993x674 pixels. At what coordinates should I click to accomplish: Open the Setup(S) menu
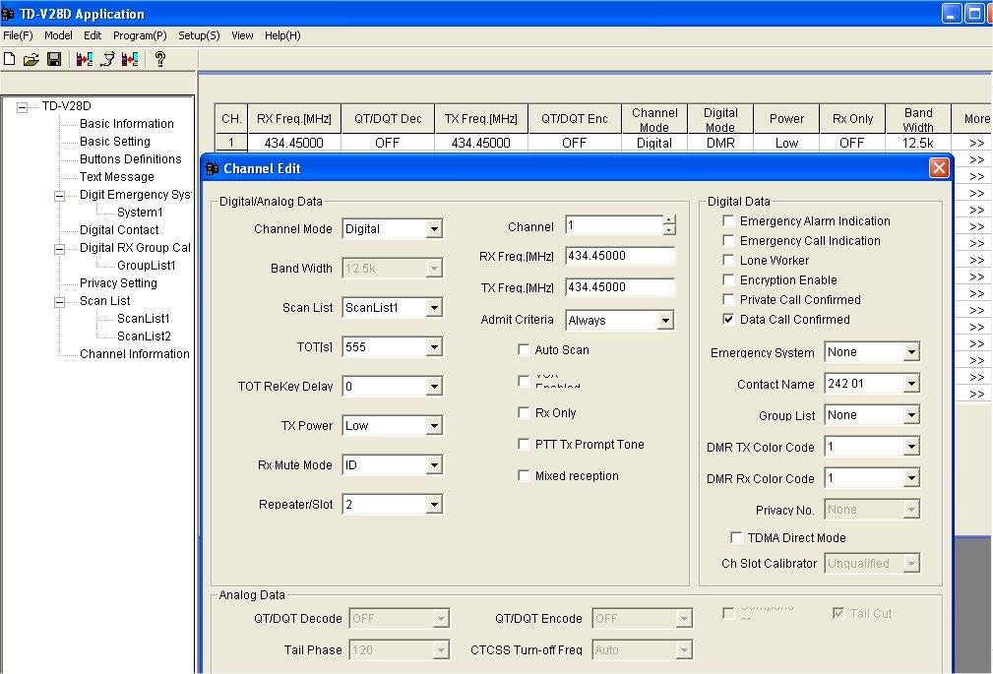tap(199, 35)
